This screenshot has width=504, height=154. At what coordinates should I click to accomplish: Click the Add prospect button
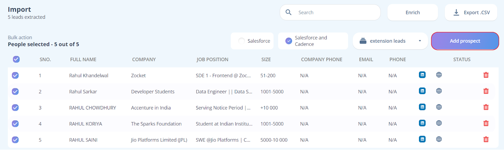click(x=465, y=41)
